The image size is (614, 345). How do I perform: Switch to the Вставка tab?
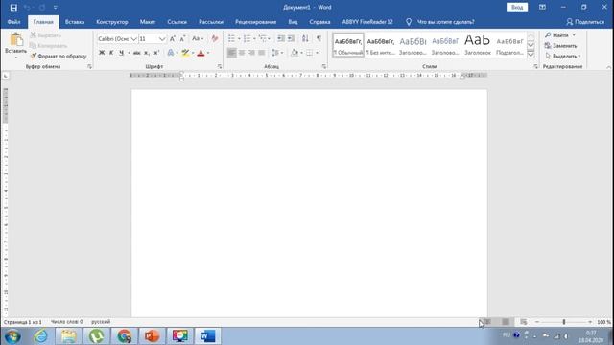coord(75,22)
